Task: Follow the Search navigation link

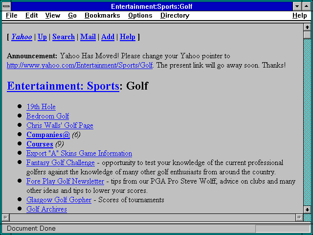Action: pyautogui.click(x=64, y=37)
